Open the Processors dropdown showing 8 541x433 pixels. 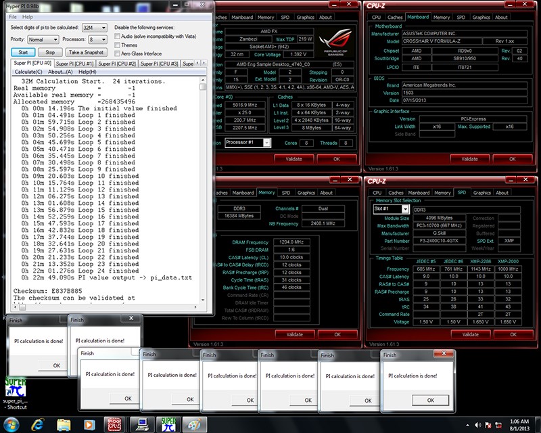tap(97, 39)
